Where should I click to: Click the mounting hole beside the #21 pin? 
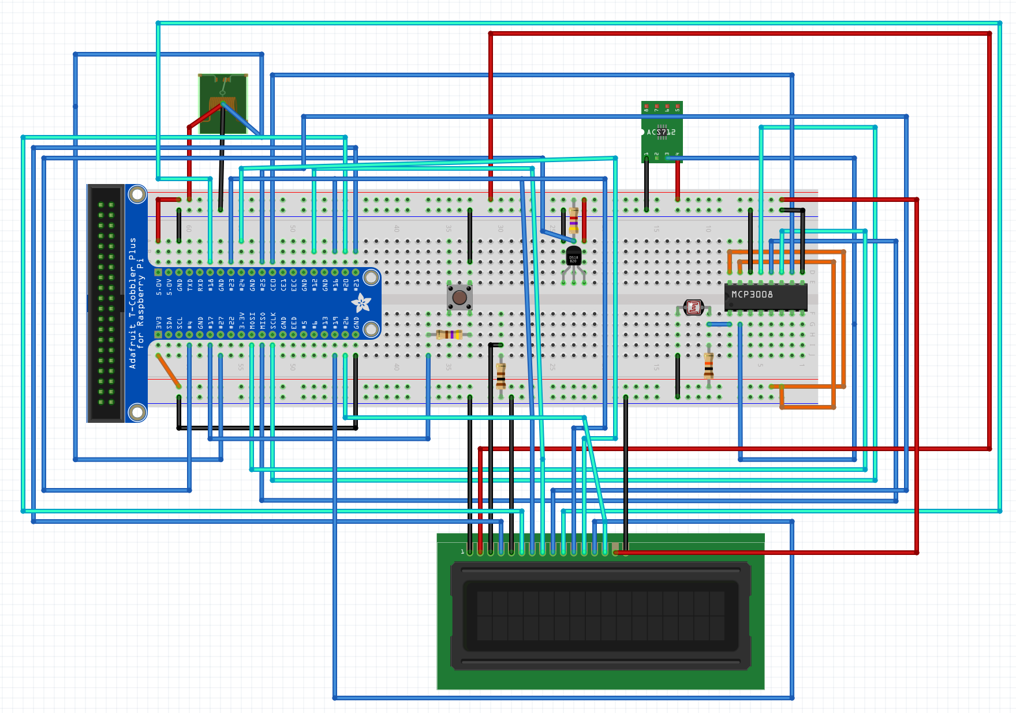click(x=371, y=277)
